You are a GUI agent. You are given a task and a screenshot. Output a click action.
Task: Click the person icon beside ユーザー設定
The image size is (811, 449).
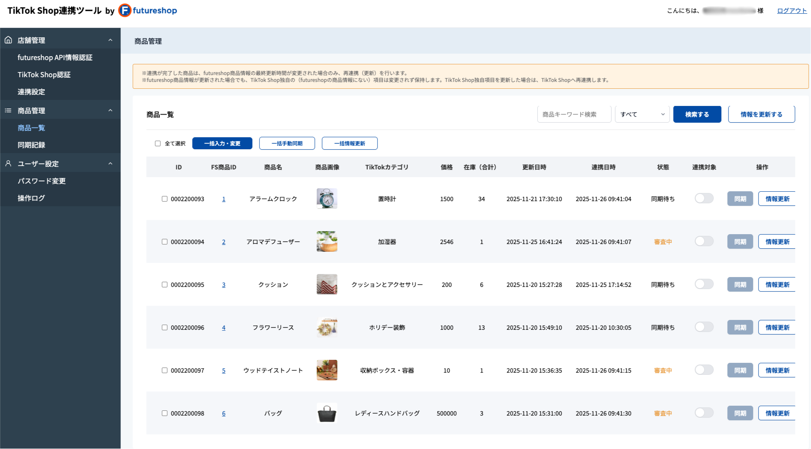tap(8, 163)
